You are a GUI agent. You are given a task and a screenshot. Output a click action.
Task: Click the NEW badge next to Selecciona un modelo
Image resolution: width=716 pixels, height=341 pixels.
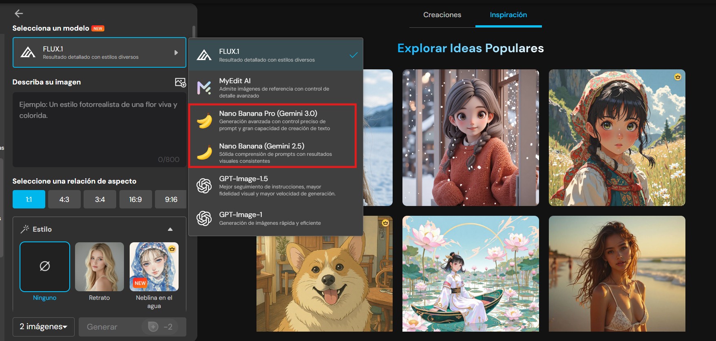click(x=98, y=29)
